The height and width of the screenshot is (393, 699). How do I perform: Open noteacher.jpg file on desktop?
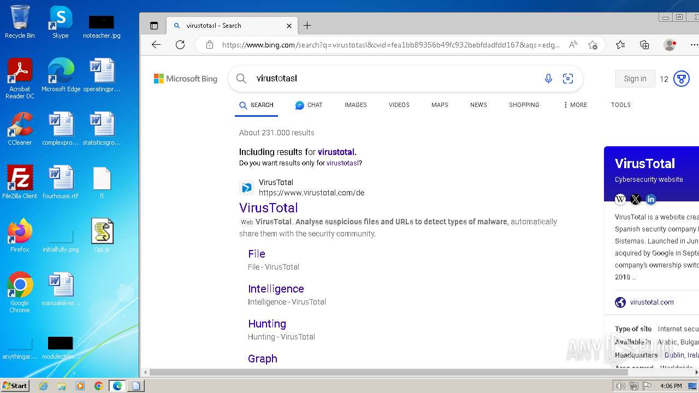click(x=102, y=26)
